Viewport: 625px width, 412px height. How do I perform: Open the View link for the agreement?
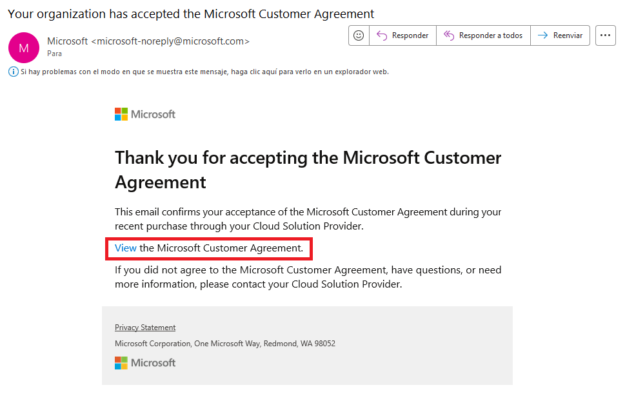(126, 248)
